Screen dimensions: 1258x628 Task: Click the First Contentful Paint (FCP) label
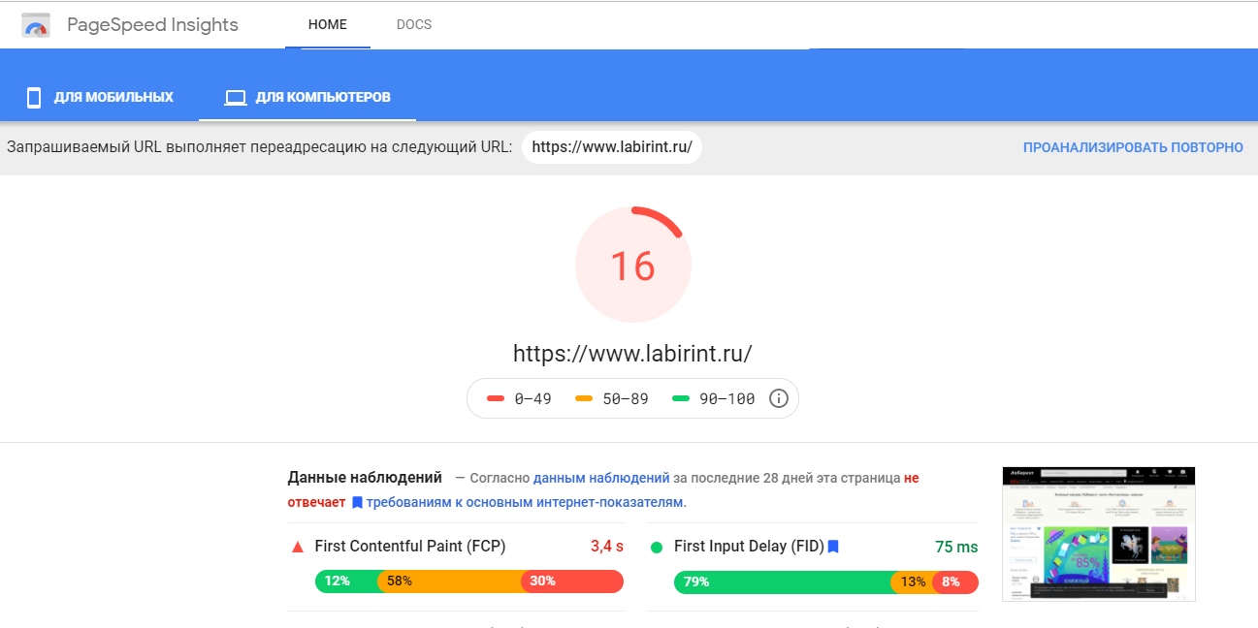click(x=410, y=547)
